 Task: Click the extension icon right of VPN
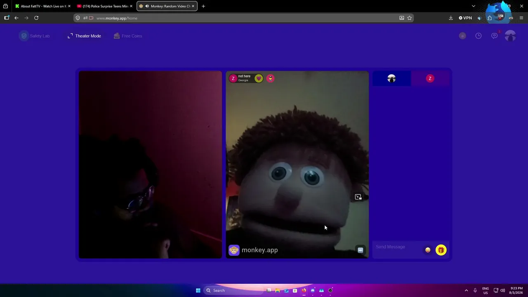tap(479, 18)
